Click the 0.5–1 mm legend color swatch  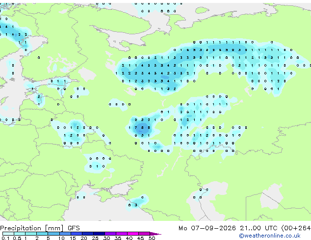(x=20, y=234)
